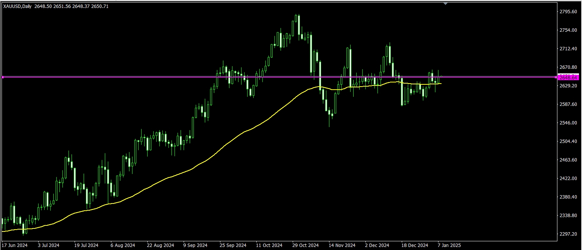Click the 29 Oct 2024 date label
Screen dimensions: 582x250
(x=306, y=245)
